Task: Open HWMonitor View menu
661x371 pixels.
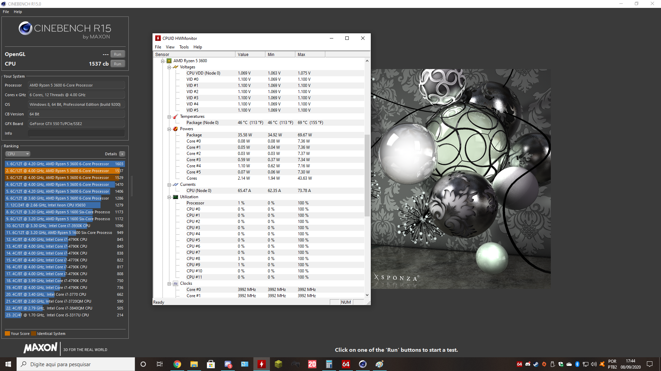Action: click(x=170, y=47)
